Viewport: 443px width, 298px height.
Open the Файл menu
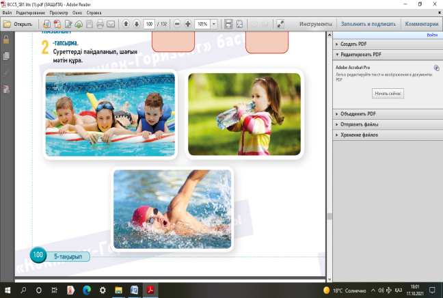pyautogui.click(x=8, y=13)
